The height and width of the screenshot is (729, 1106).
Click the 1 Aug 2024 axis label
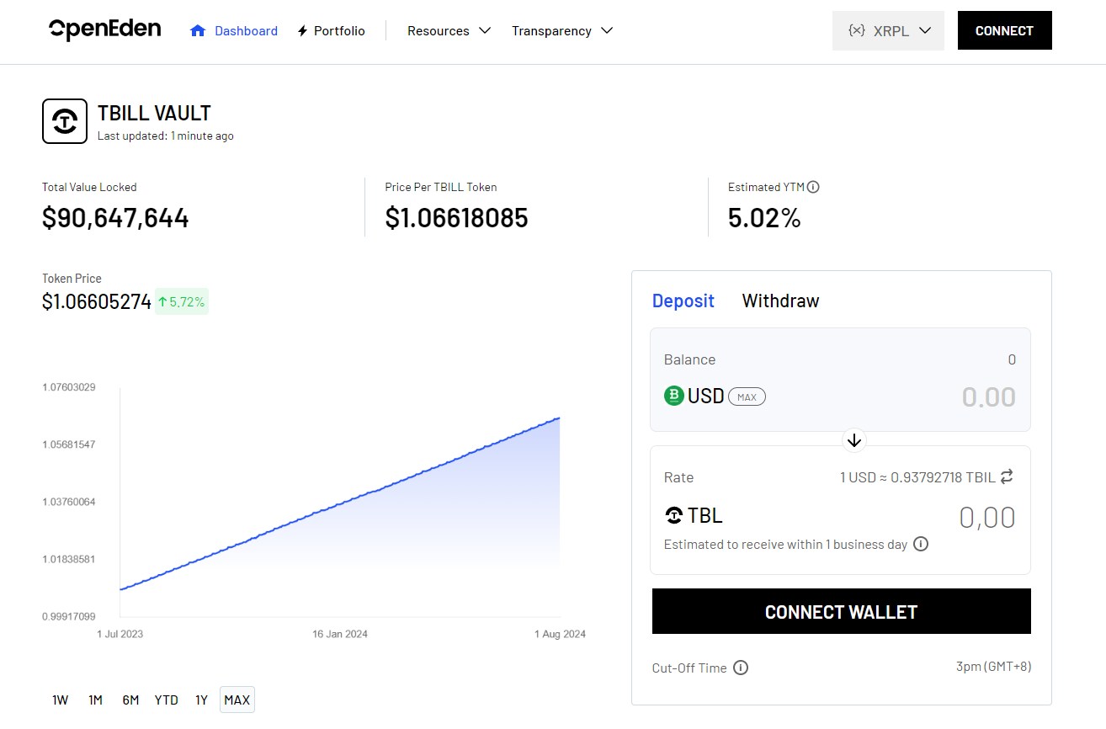[560, 634]
